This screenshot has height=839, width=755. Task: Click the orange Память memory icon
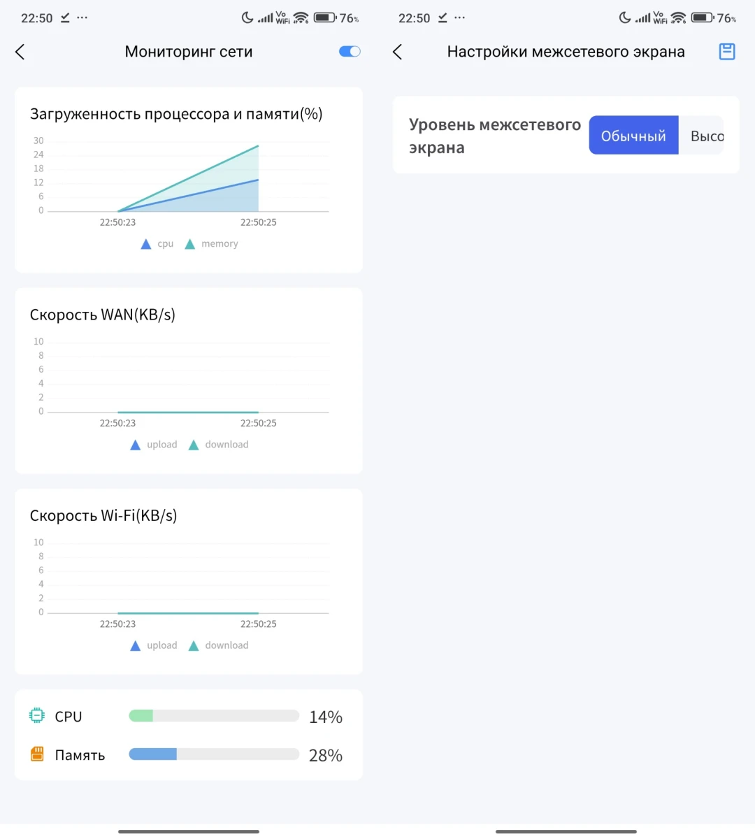click(x=37, y=754)
